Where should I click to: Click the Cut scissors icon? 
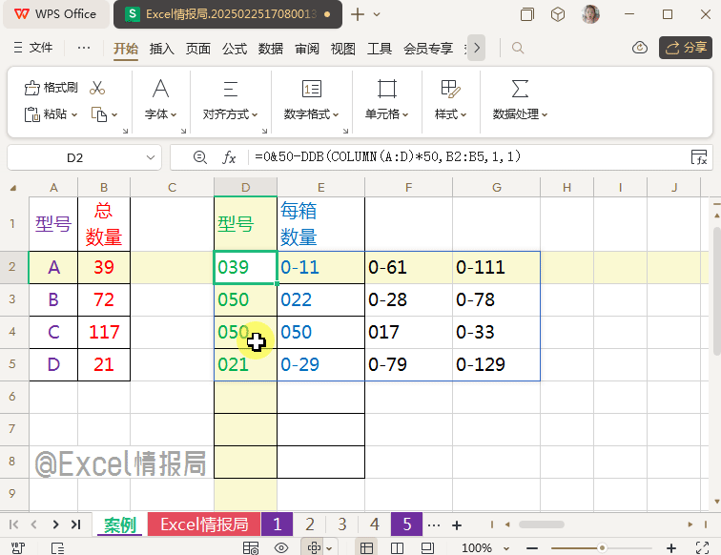(97, 88)
